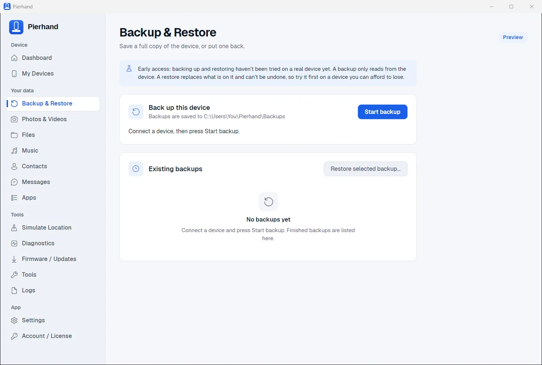This screenshot has height=365, width=542.
Task: Open the Contacts person icon
Action: pyautogui.click(x=14, y=166)
